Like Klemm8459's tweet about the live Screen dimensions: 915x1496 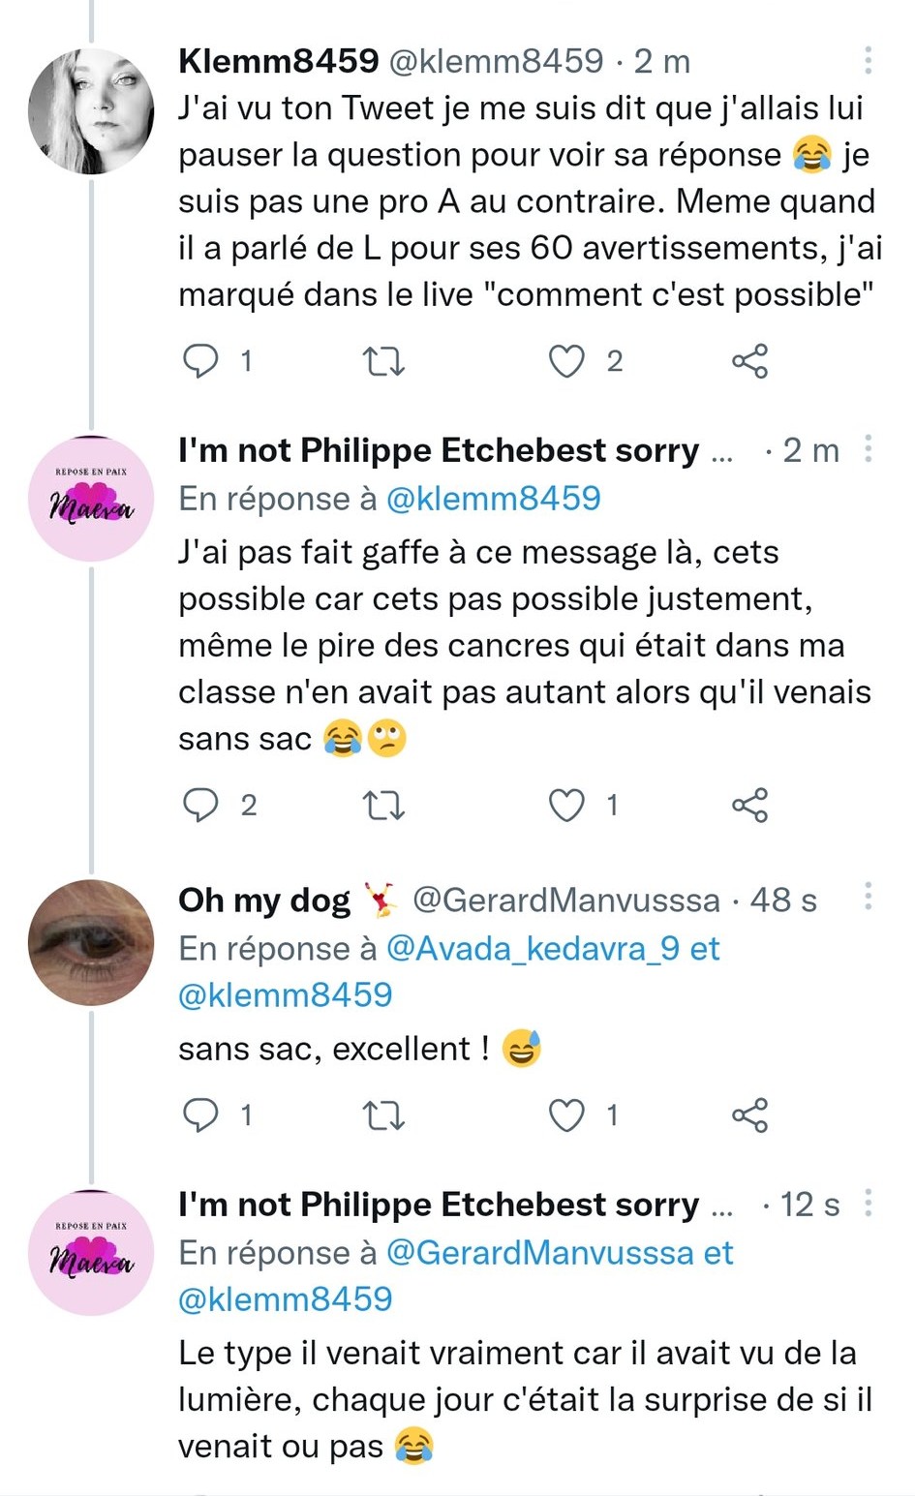click(567, 361)
